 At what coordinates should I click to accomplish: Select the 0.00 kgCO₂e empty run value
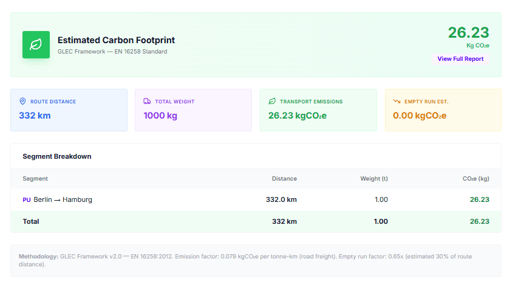coord(420,116)
